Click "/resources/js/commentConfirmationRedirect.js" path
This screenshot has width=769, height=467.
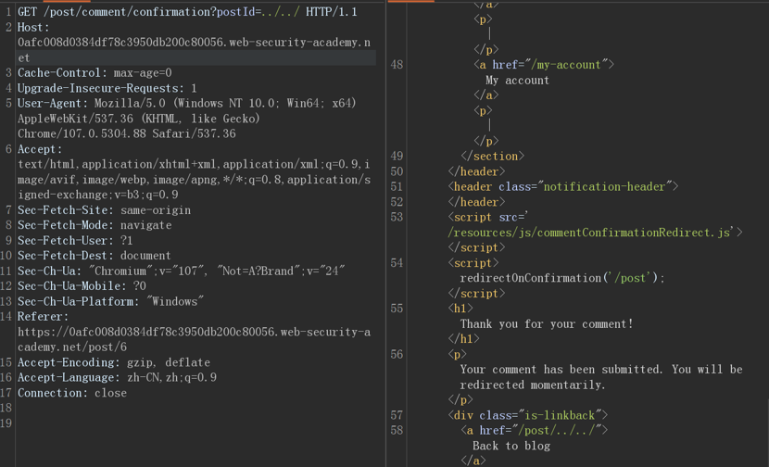point(591,233)
